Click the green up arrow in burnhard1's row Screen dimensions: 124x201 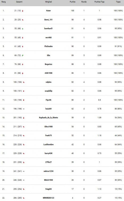click(x=23, y=29)
